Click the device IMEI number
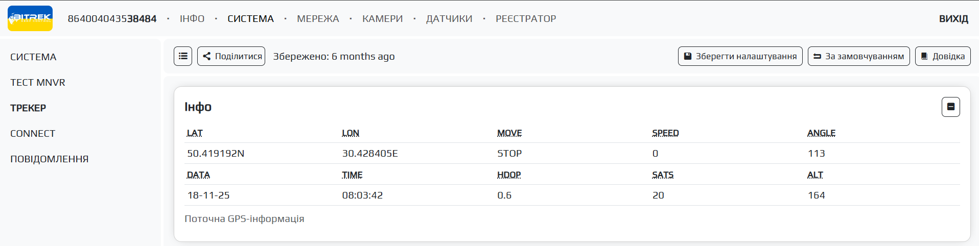The width and height of the screenshot is (979, 246). tap(112, 19)
